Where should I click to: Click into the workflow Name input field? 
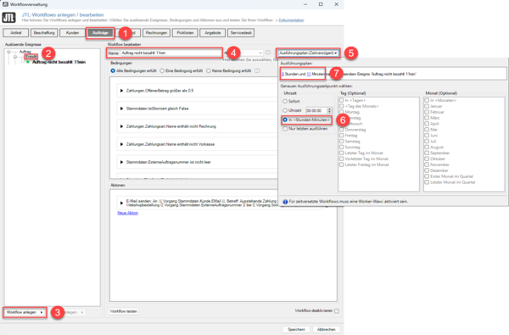pyautogui.click(x=171, y=53)
